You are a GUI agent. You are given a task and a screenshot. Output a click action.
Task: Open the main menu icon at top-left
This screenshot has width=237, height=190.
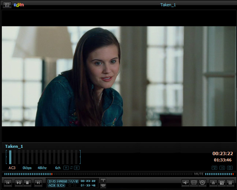(x=7, y=5)
